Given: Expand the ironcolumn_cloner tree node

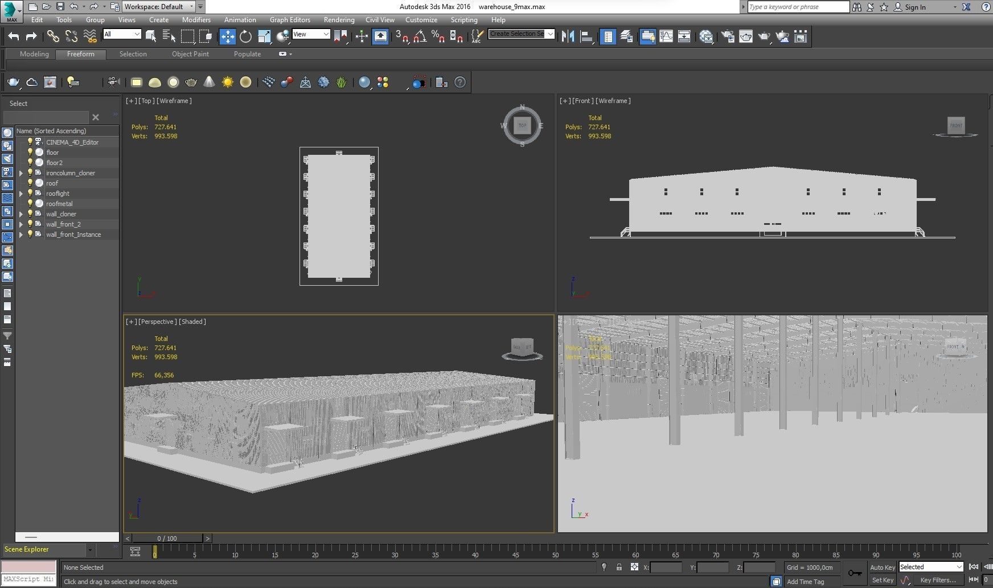Looking at the screenshot, I should [22, 173].
